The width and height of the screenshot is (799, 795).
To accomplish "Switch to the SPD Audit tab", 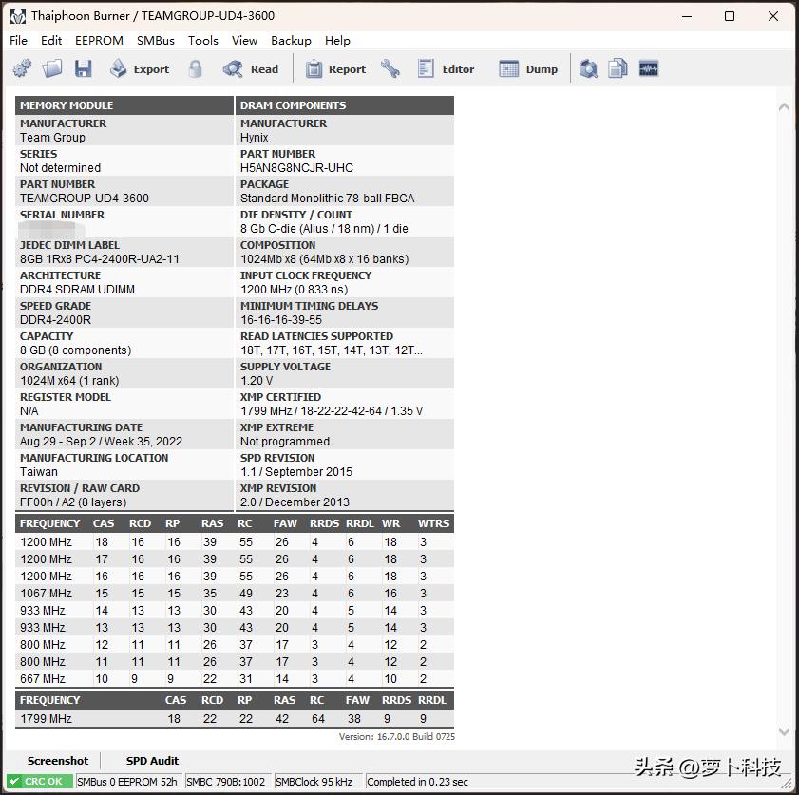I will (x=152, y=761).
